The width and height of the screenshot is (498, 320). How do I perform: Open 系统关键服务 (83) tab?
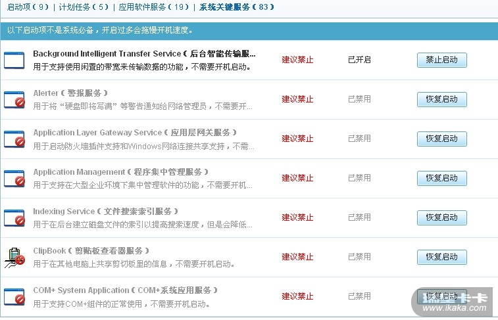coord(237,7)
